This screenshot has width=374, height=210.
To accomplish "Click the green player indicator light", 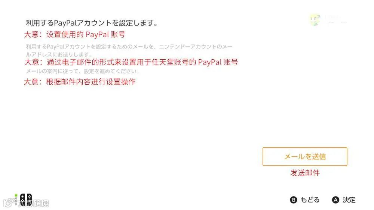I will click(x=16, y=195).
